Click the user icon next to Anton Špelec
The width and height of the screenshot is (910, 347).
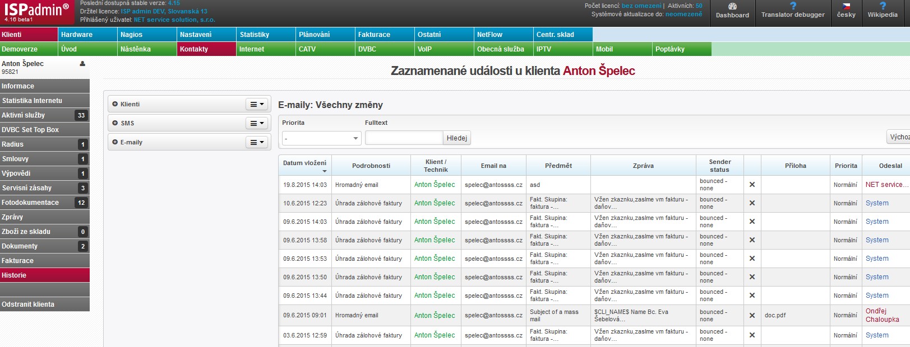(x=82, y=64)
